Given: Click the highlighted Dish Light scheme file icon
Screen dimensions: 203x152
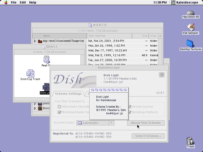Looking at the screenshot, I should click(x=46, y=87).
